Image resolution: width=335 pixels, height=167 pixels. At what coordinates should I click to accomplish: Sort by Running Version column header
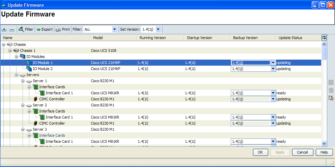153,38
